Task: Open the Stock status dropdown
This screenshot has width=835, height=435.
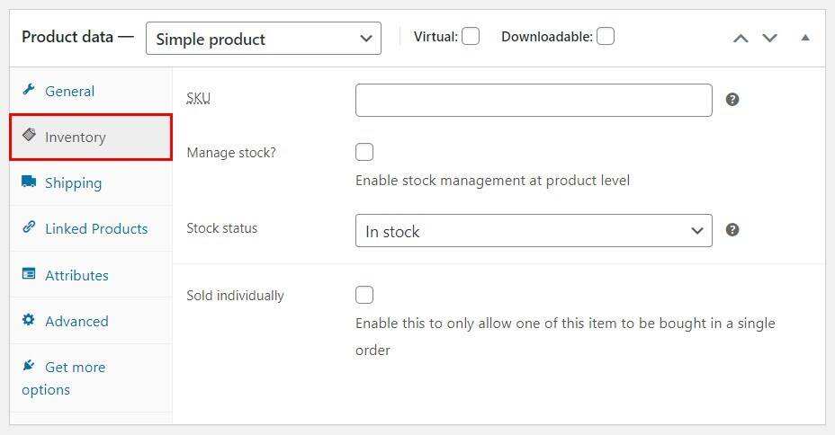Action: [x=534, y=231]
